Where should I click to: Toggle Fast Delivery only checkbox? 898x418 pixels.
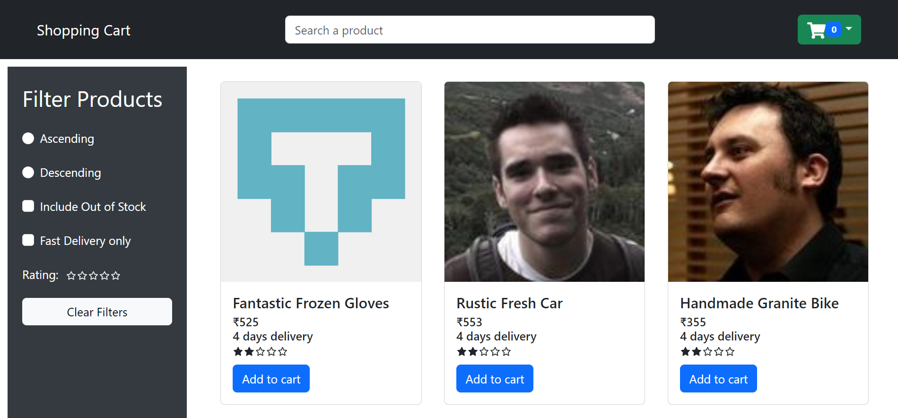[x=28, y=240]
